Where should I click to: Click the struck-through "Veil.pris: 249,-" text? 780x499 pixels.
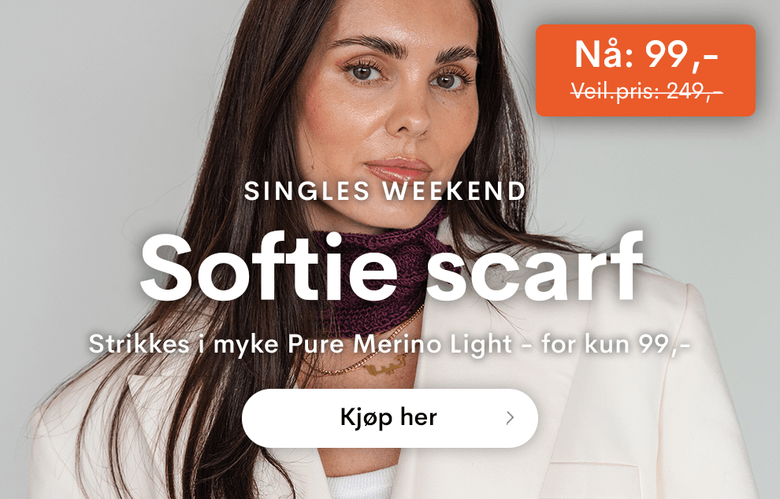(x=646, y=91)
